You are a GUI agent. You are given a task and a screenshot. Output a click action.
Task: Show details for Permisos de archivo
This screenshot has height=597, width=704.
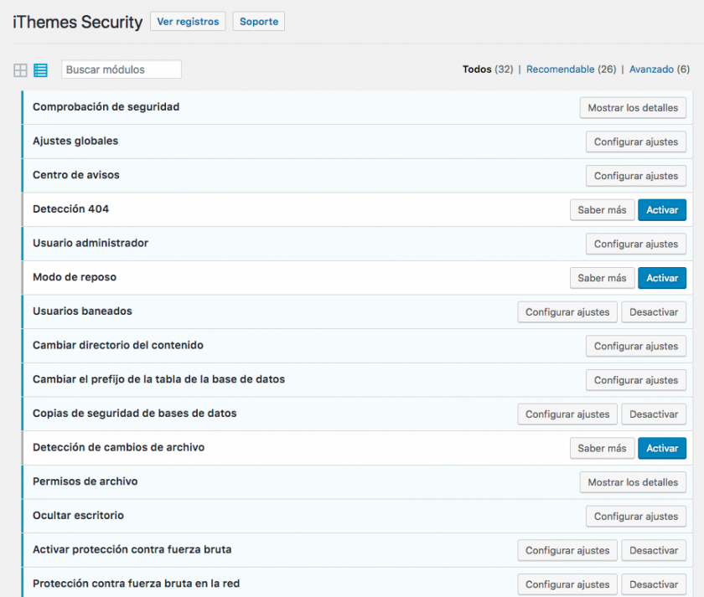tap(633, 482)
